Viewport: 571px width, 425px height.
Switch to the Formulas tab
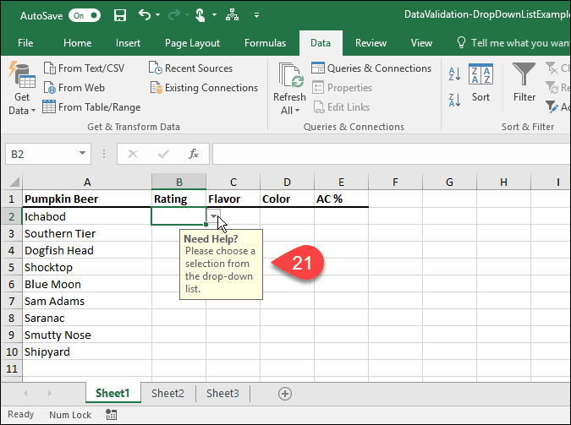coord(265,43)
